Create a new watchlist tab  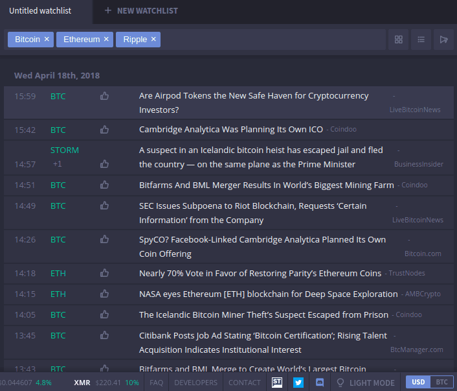pyautogui.click(x=141, y=11)
